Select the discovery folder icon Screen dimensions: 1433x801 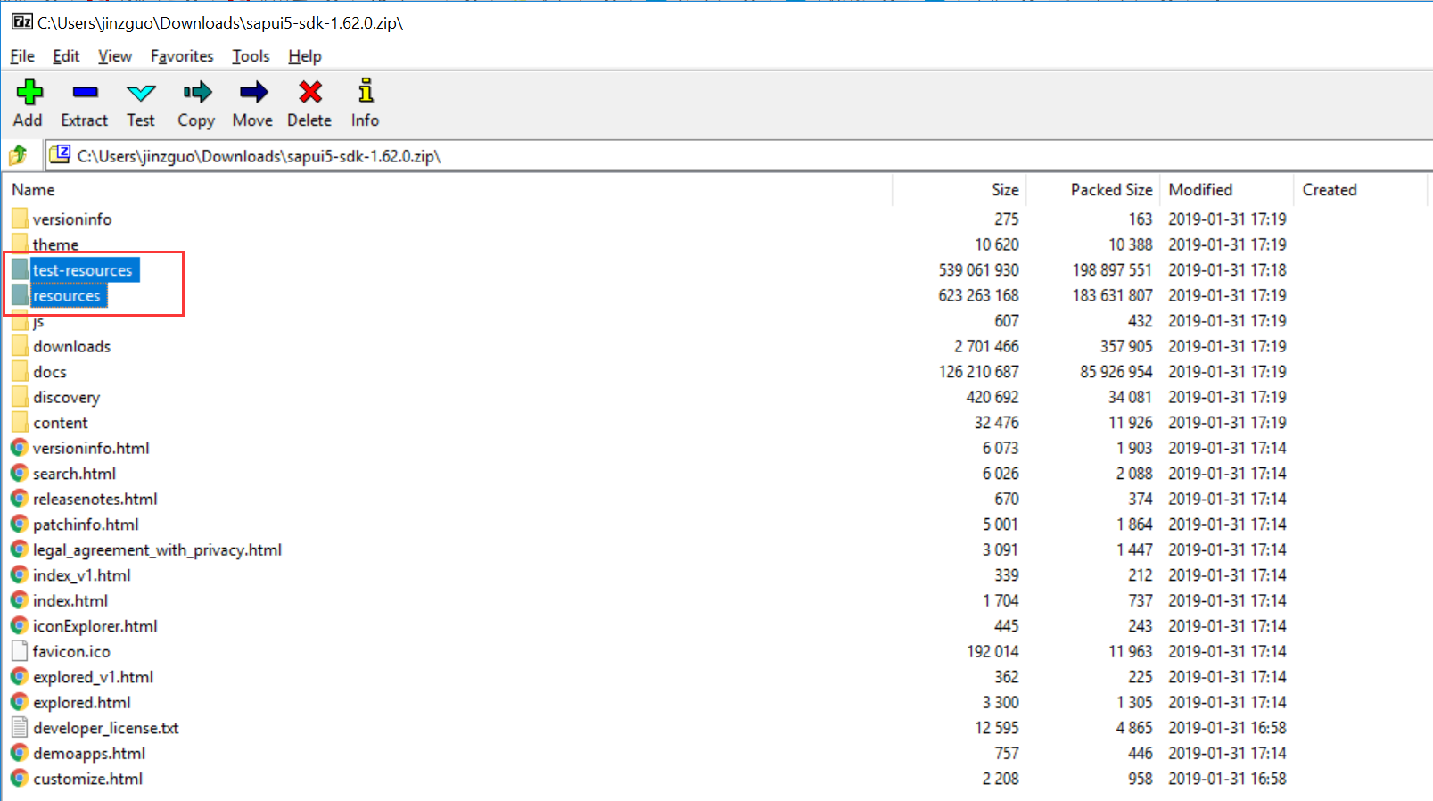20,397
